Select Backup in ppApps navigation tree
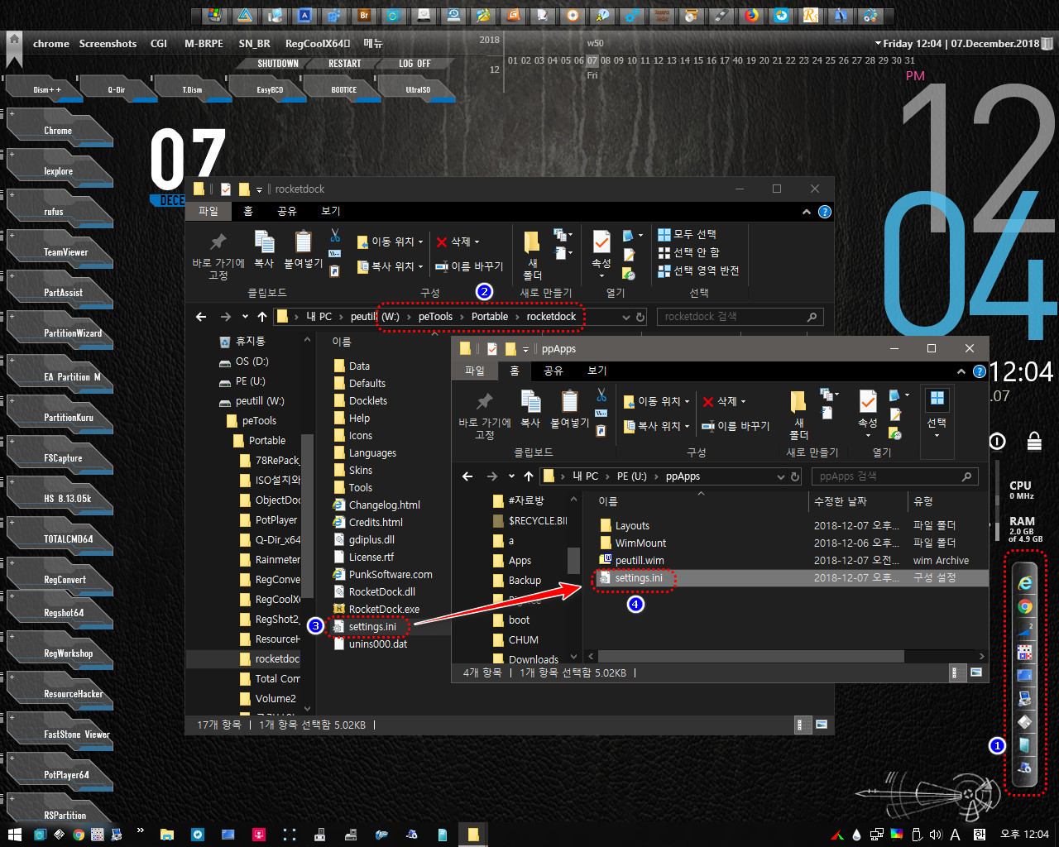The width and height of the screenshot is (1059, 847). [x=525, y=581]
